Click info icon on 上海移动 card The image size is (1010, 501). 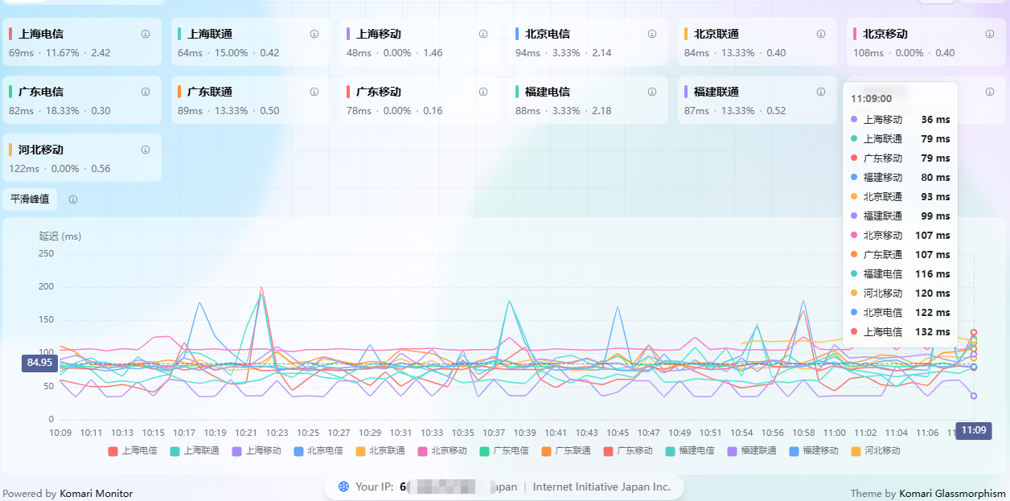click(x=483, y=34)
